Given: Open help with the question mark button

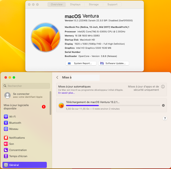Looking at the screenshot, I should 165,118.
